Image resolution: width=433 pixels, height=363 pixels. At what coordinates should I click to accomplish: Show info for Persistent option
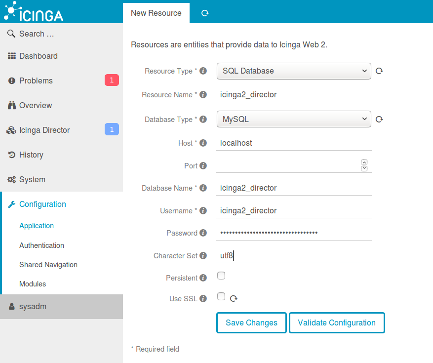tap(203, 278)
